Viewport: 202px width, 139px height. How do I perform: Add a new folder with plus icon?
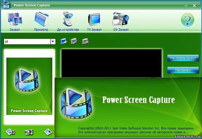coord(64,41)
